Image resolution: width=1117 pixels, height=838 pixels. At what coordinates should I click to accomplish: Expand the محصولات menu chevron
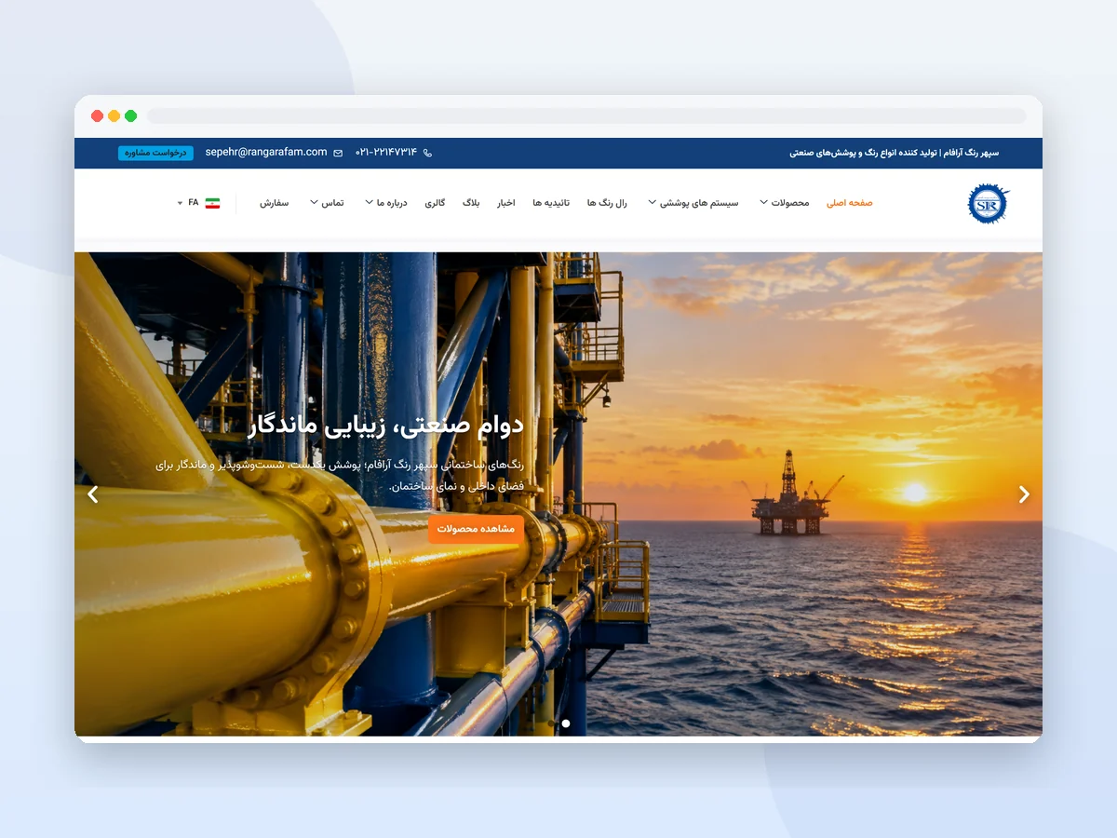pyautogui.click(x=764, y=203)
